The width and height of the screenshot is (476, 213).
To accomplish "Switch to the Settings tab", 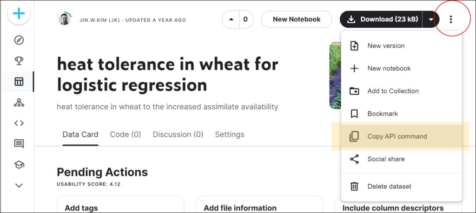I will [x=229, y=135].
